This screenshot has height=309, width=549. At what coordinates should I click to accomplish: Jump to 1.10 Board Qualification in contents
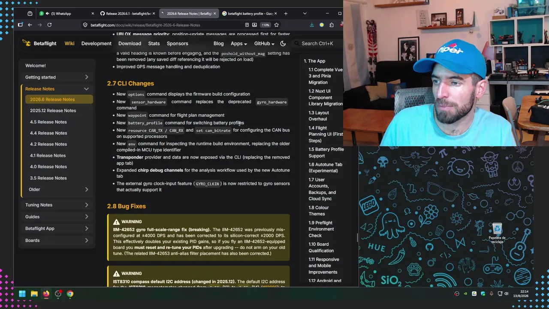(321, 247)
